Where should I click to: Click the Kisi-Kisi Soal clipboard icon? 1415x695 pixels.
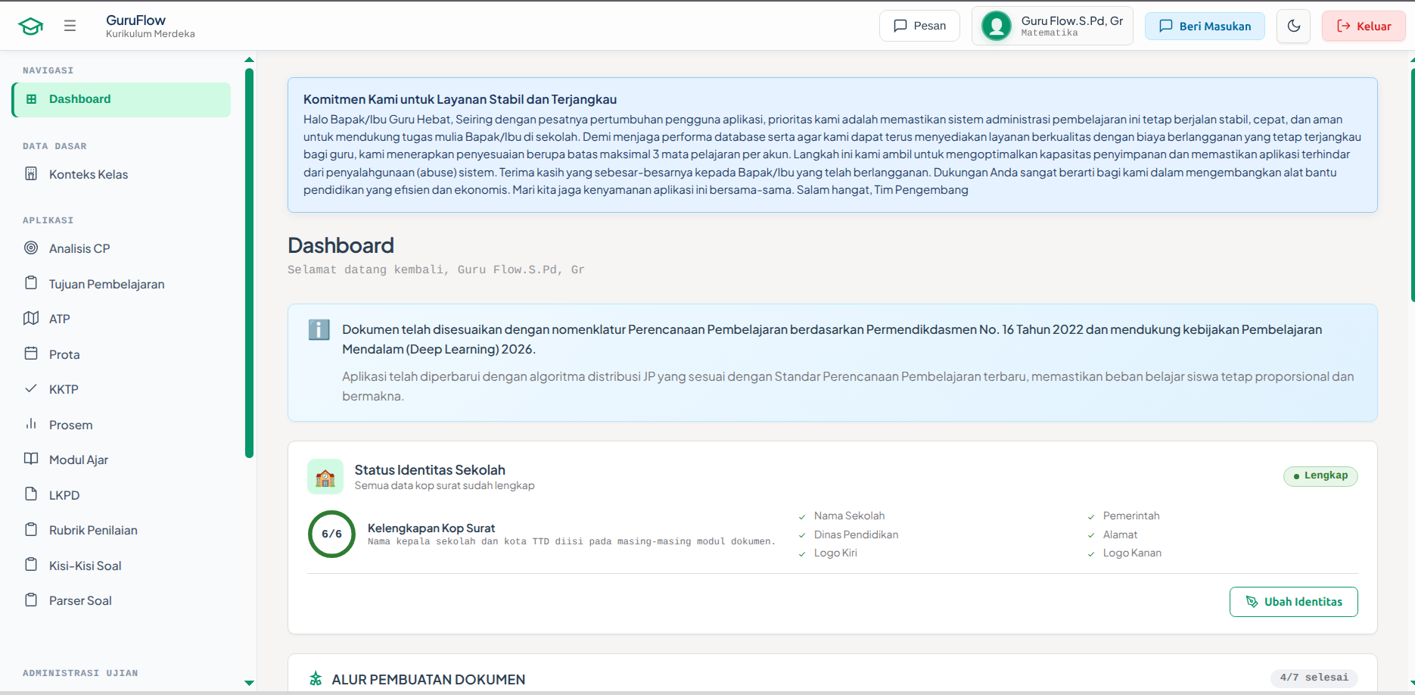[x=31, y=565]
